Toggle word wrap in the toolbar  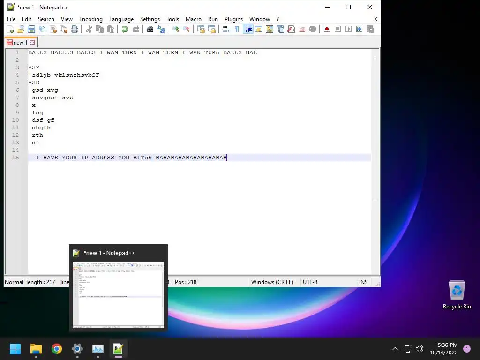(226, 30)
